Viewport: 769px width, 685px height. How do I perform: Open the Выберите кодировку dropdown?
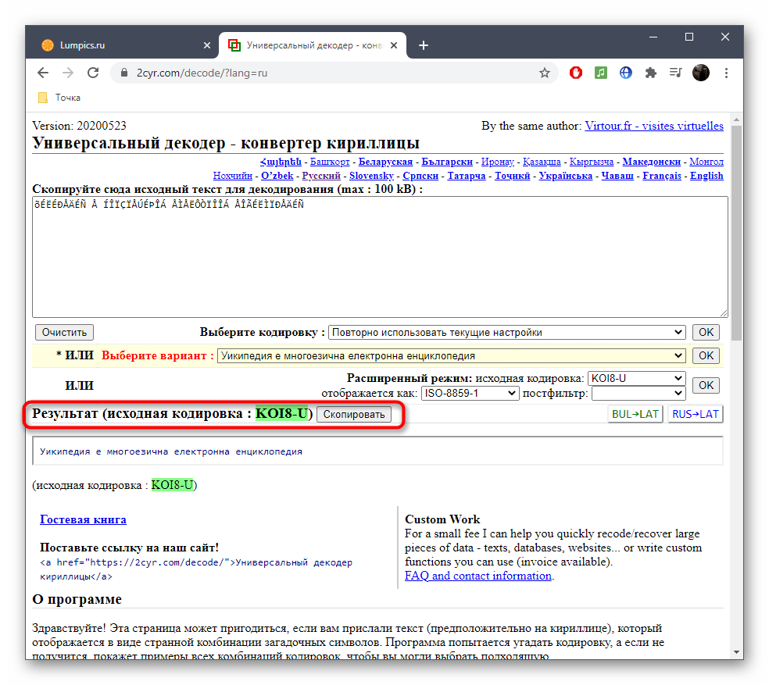[x=507, y=333]
